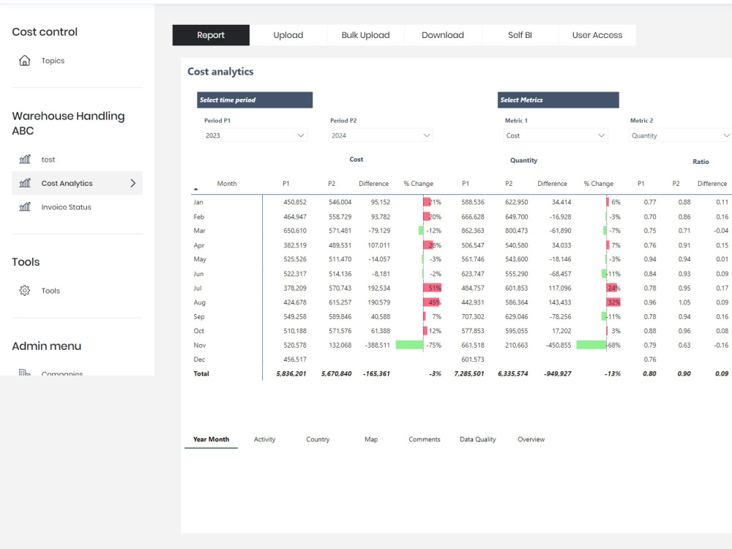The image size is (732, 549).
Task: Click Mar cost difference -79,129
Action: tap(379, 231)
